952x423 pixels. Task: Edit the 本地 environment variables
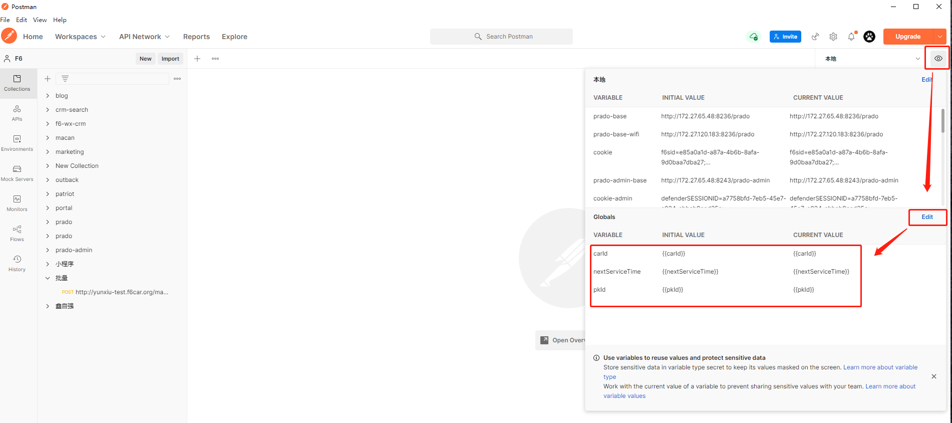[927, 80]
